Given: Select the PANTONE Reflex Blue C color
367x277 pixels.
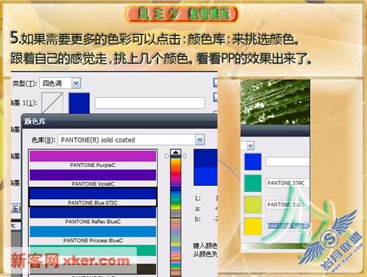Looking at the screenshot, I should click(93, 216).
